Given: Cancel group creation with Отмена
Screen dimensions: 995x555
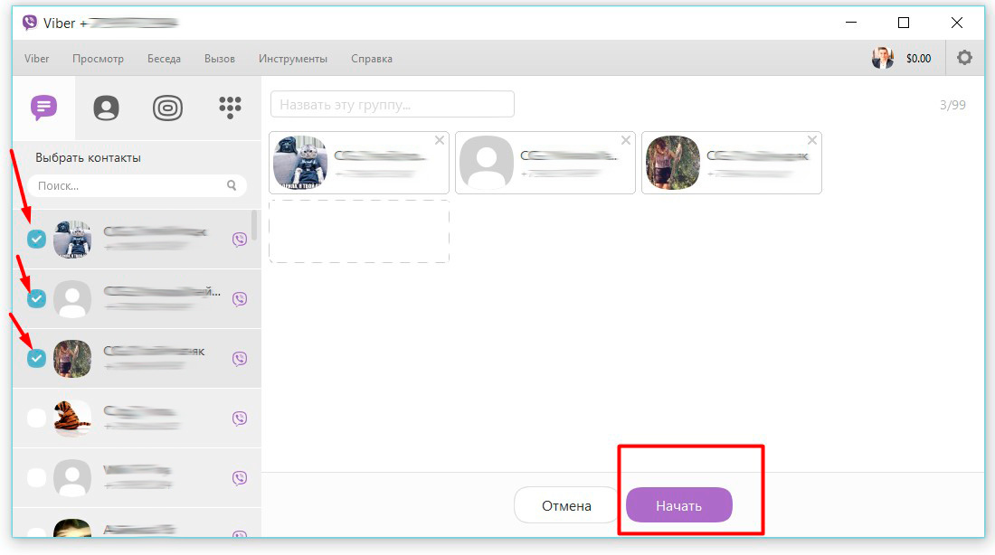Looking at the screenshot, I should (565, 505).
